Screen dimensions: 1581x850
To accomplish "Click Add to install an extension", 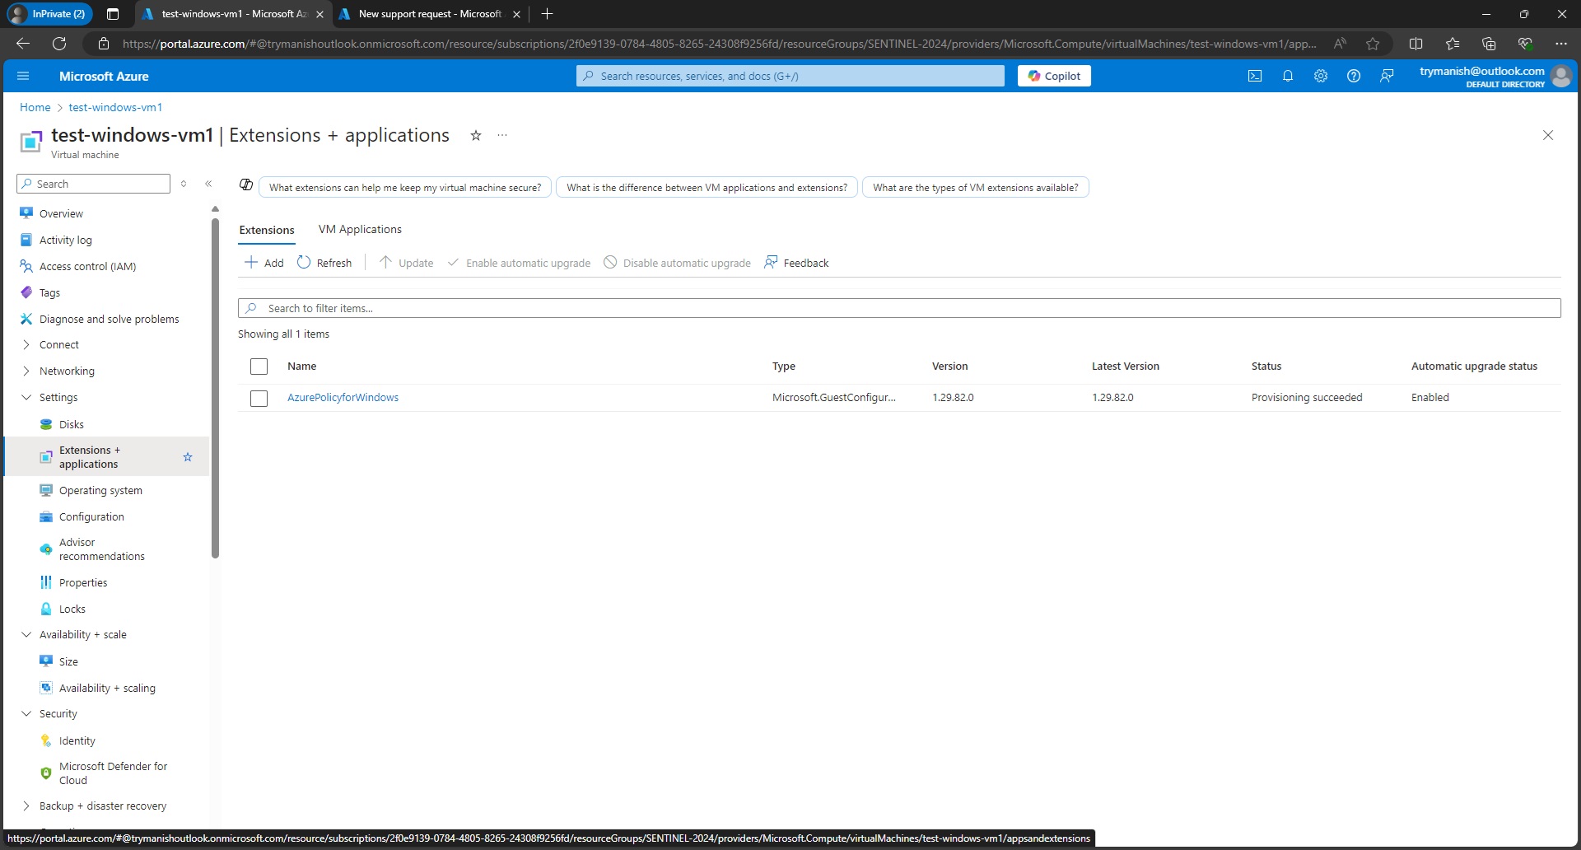I will pyautogui.click(x=263, y=263).
